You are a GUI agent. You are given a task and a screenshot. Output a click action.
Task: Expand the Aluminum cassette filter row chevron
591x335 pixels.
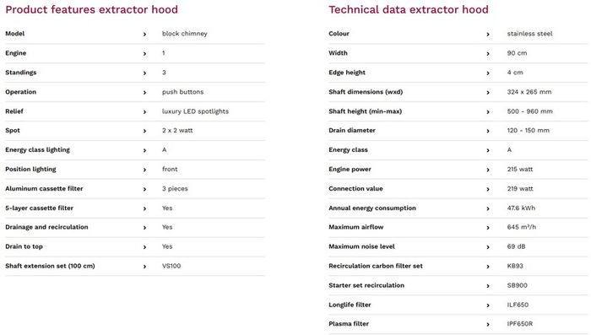tap(144, 189)
